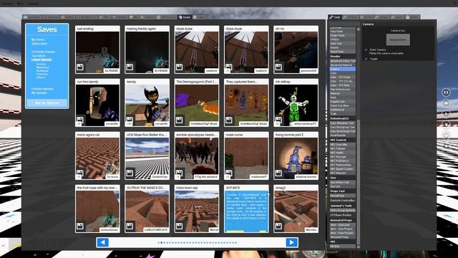The width and height of the screenshot is (458, 258).
Task: Collapse the NPC Control category header
Action: pyautogui.click(x=342, y=140)
